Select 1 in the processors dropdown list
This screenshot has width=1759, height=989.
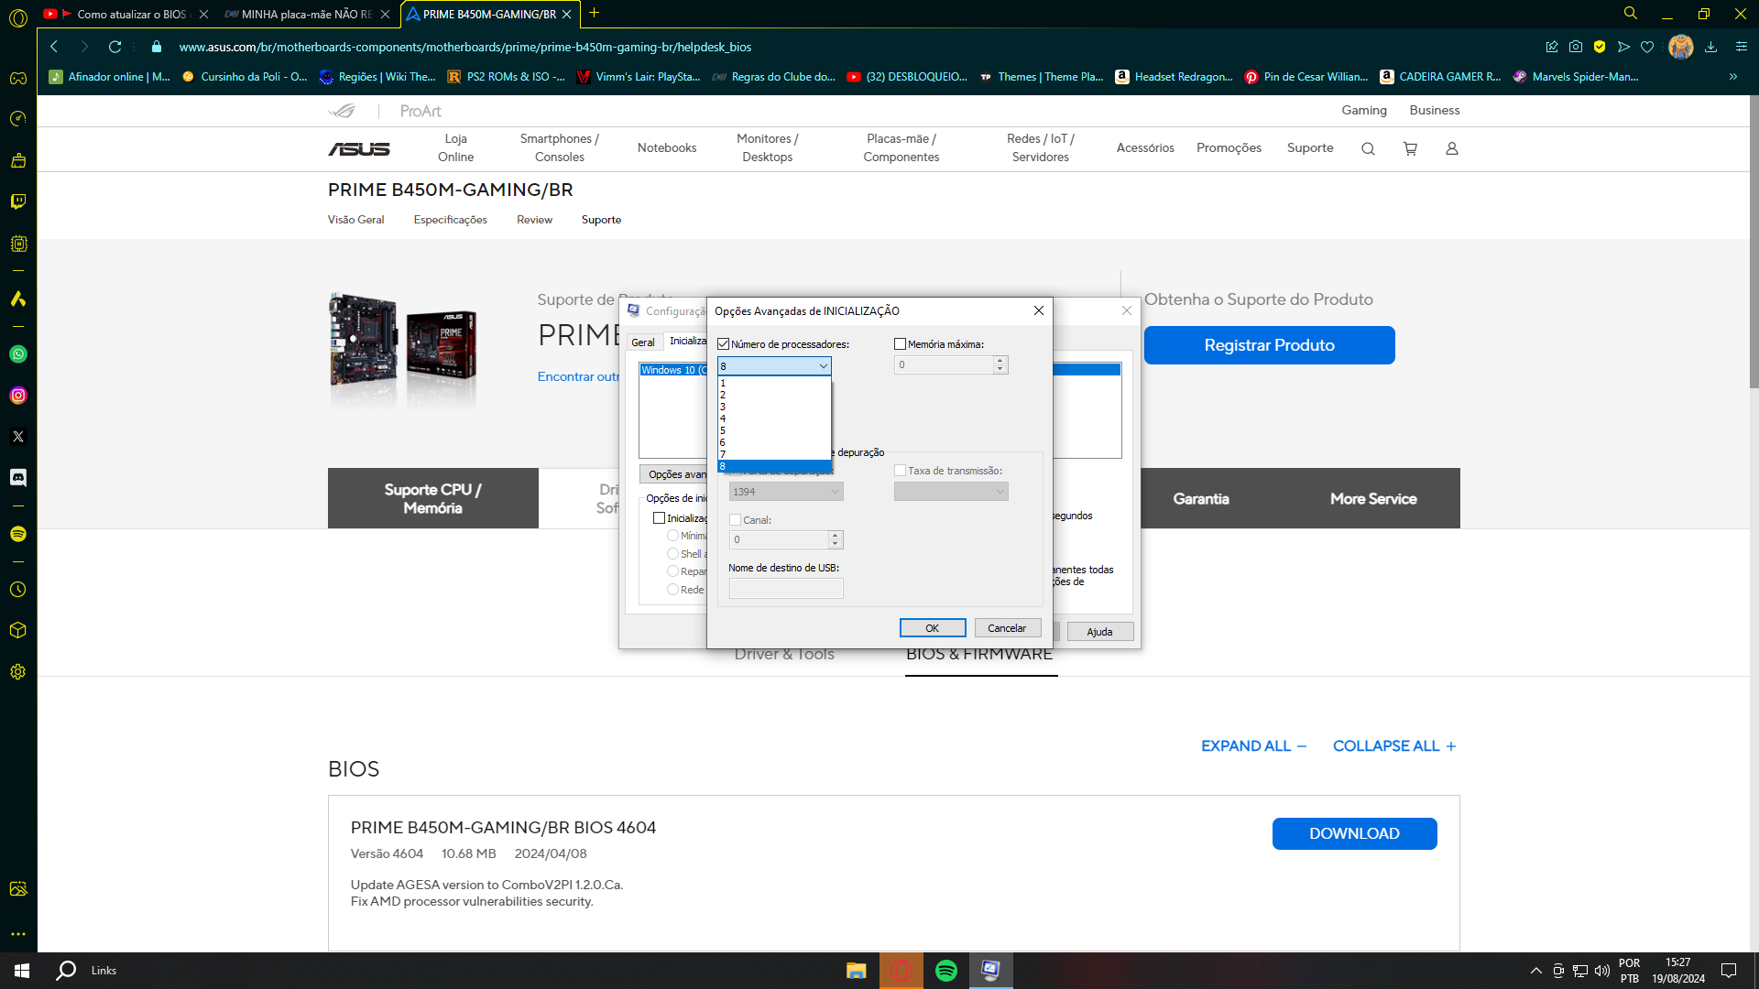point(774,383)
